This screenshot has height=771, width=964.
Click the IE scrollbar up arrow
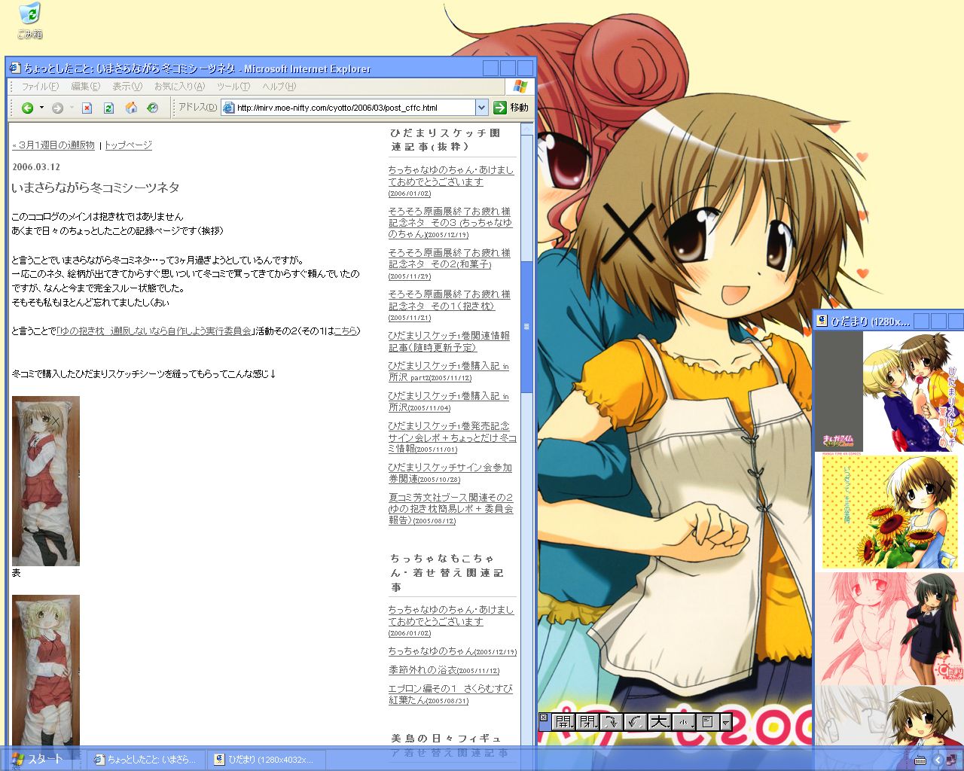point(526,129)
